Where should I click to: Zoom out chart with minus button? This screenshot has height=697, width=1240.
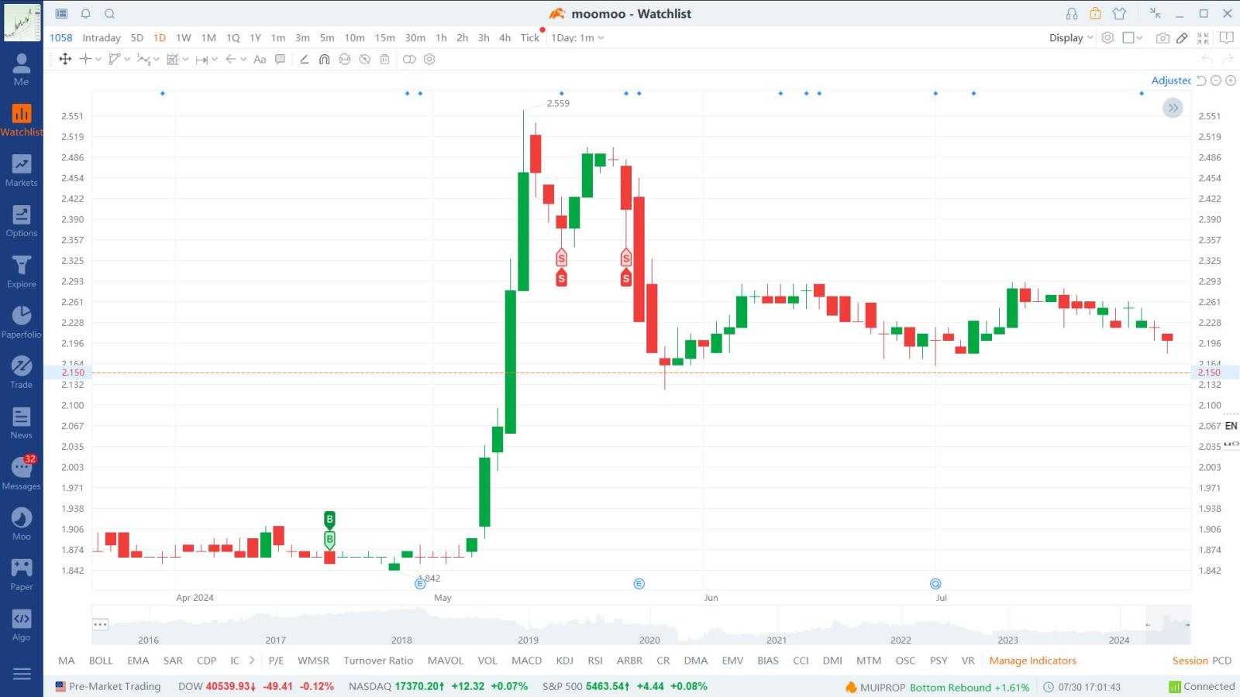pyautogui.click(x=1216, y=81)
